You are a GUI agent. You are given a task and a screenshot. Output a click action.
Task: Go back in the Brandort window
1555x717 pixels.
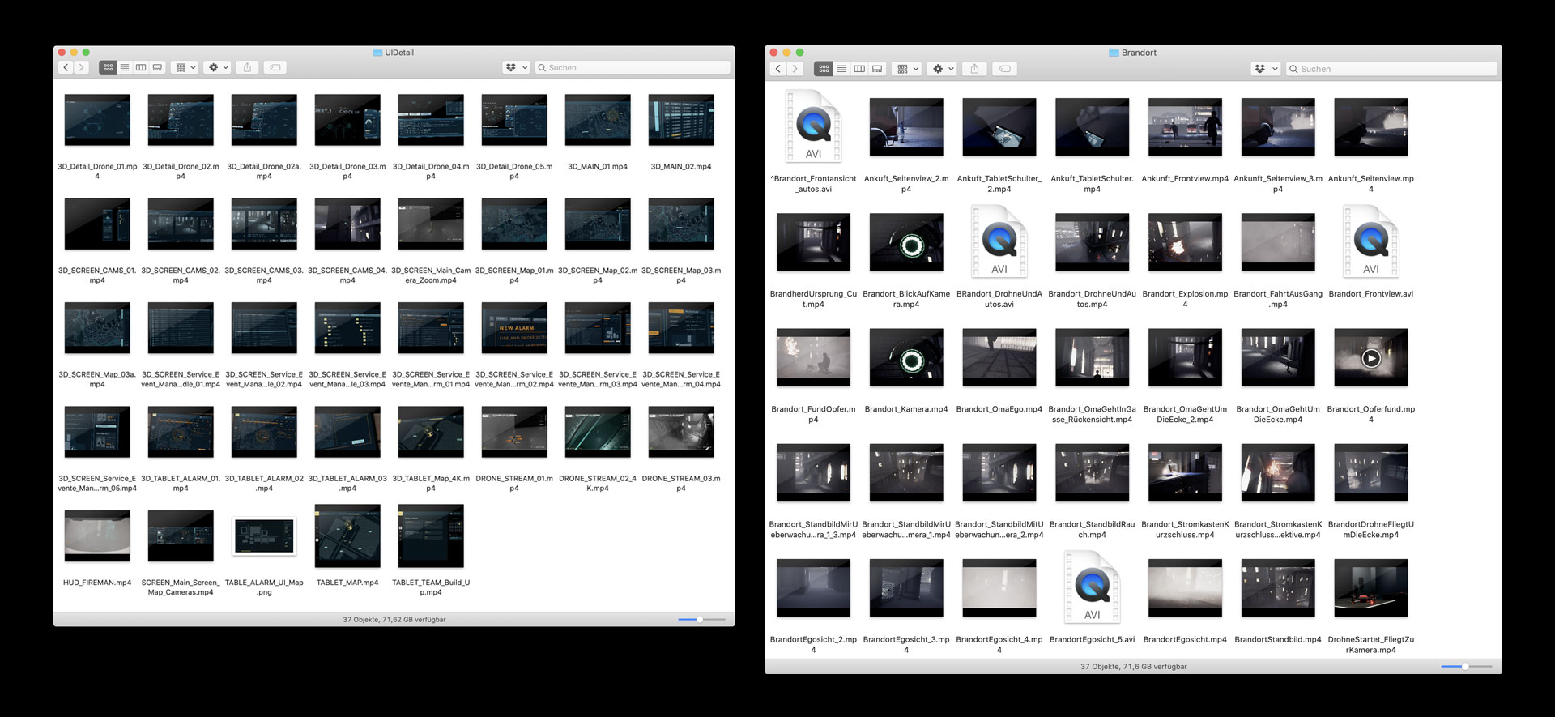778,69
